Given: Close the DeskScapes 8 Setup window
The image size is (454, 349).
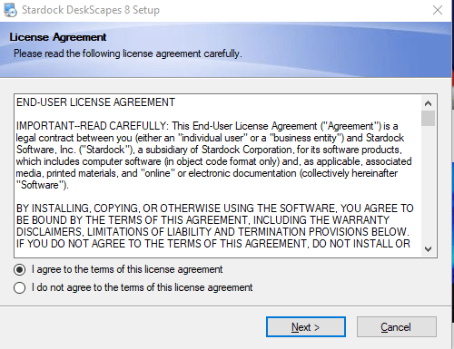Looking at the screenshot, I should 438,10.
